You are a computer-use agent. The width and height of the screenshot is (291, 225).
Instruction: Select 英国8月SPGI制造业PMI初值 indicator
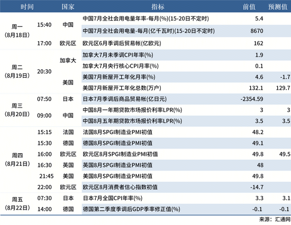(x=117, y=165)
